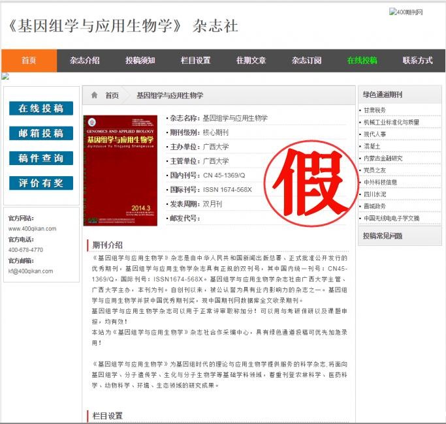
Task: Open the 联系方式 page
Action: [418, 61]
